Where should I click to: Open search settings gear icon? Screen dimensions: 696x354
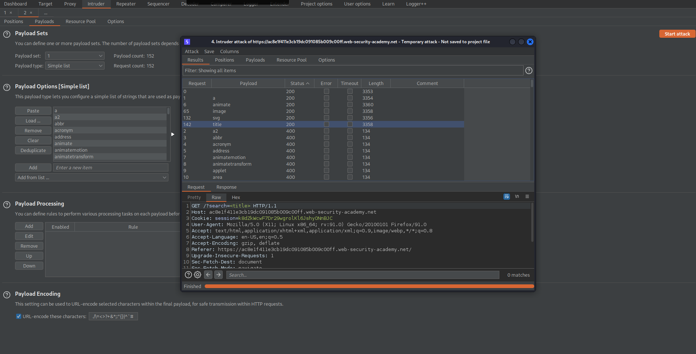[197, 275]
